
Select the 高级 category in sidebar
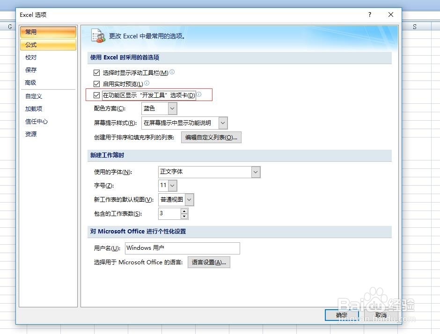pos(31,83)
